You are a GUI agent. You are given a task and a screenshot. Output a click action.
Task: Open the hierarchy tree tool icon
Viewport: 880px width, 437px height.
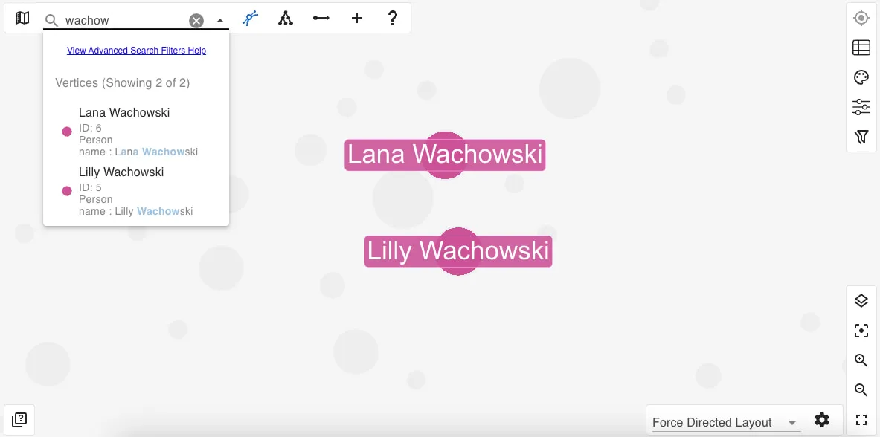click(x=286, y=19)
